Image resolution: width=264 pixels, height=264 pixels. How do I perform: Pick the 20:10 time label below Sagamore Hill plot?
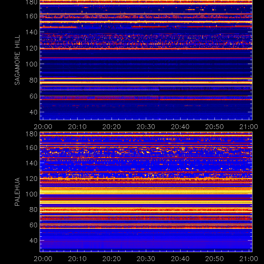(x=77, y=127)
